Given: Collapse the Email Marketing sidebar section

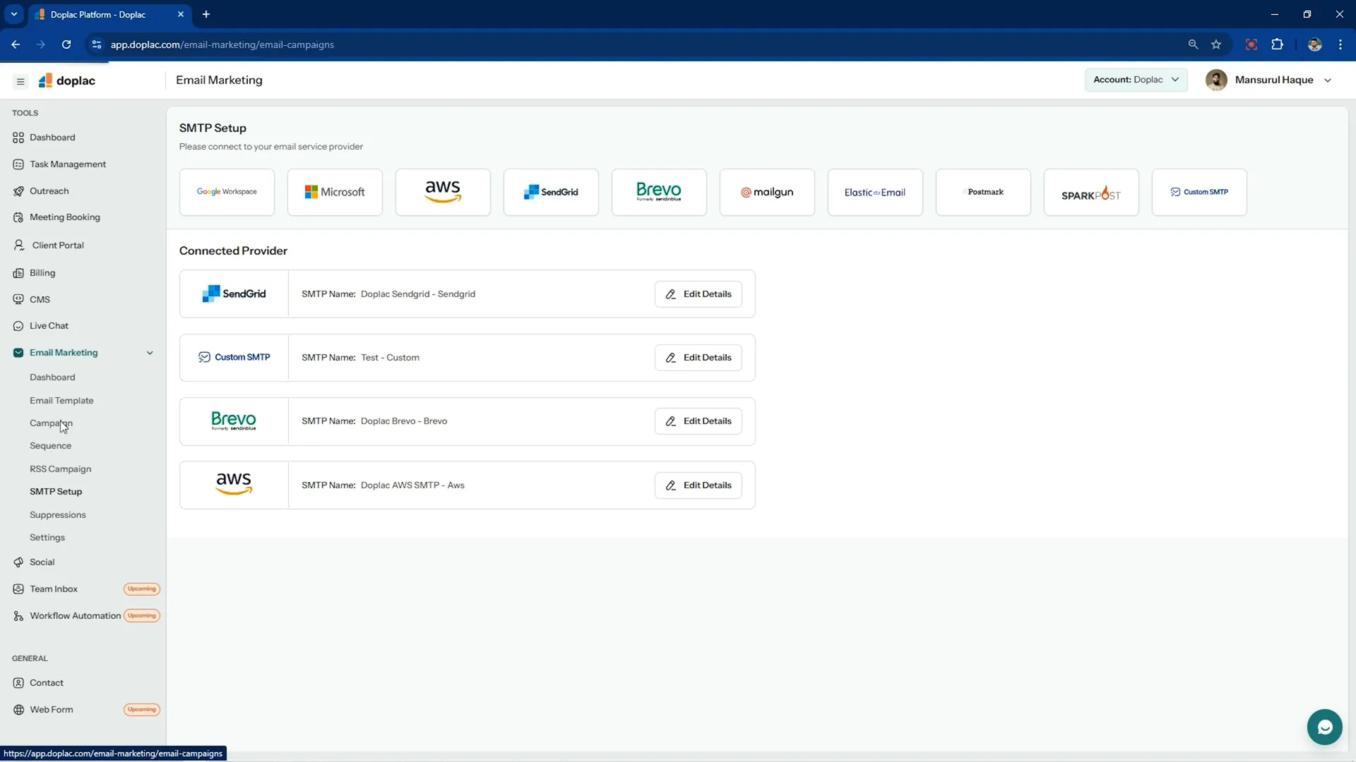Looking at the screenshot, I should [150, 353].
